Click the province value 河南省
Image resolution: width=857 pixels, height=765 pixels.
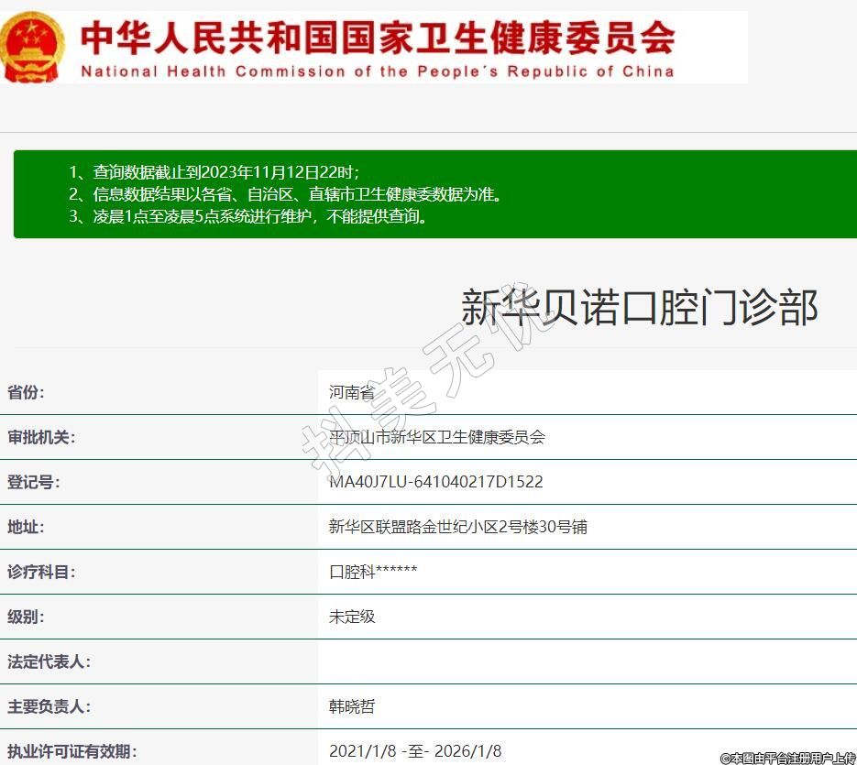pos(352,392)
